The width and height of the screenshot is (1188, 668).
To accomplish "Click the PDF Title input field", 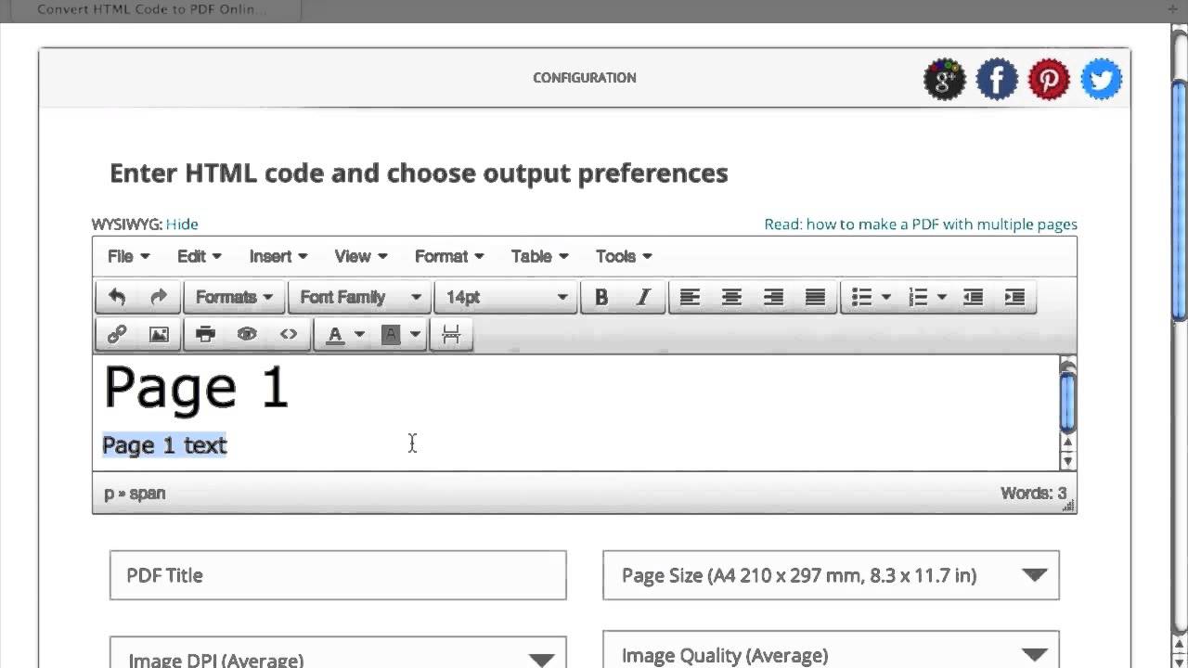I will click(x=338, y=575).
